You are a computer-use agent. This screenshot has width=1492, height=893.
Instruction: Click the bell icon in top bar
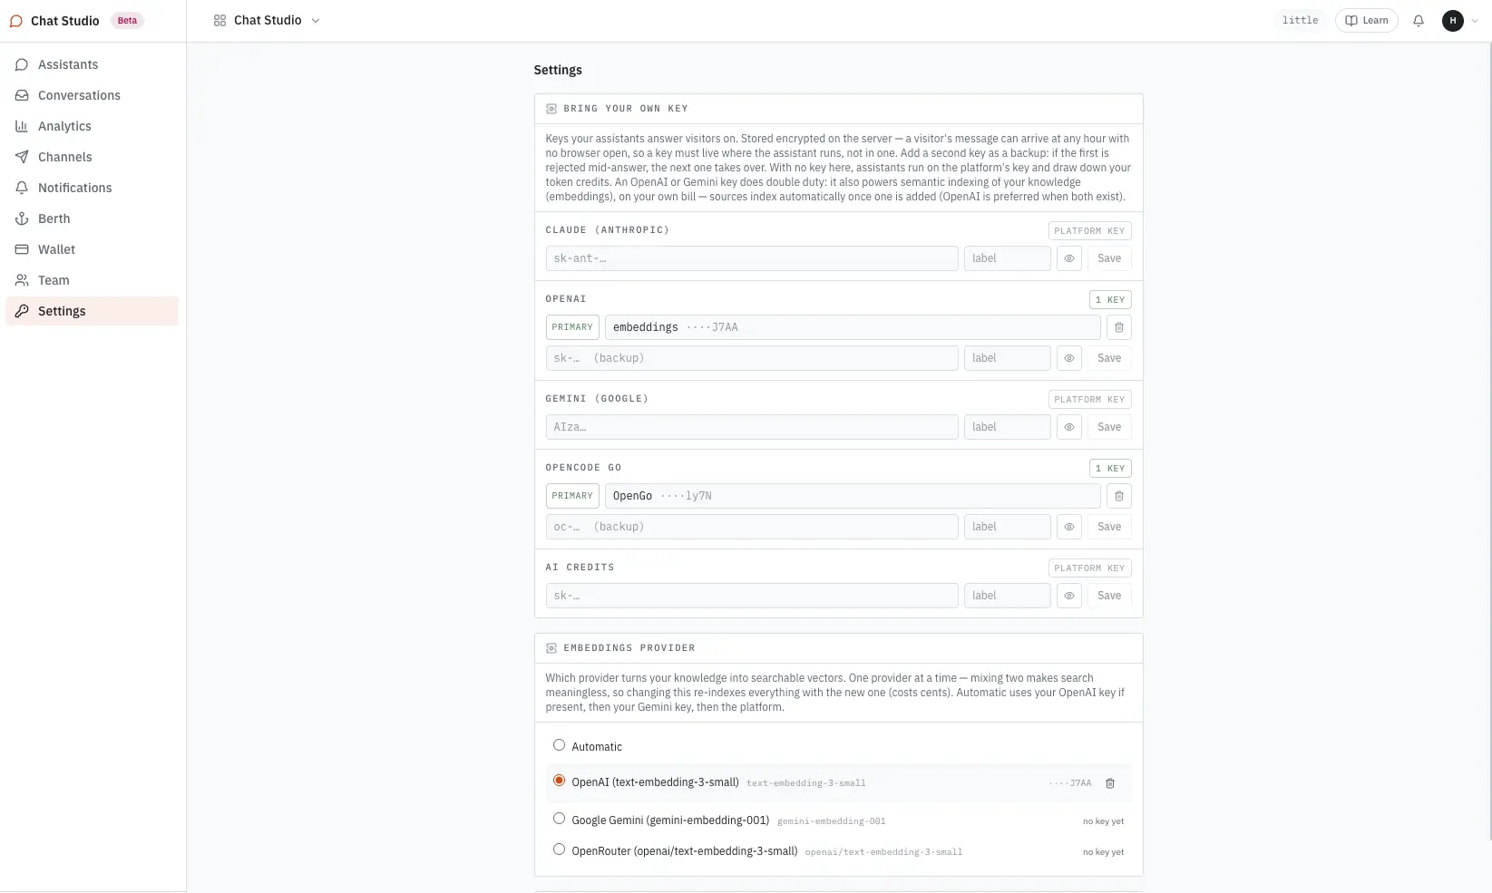click(1419, 21)
